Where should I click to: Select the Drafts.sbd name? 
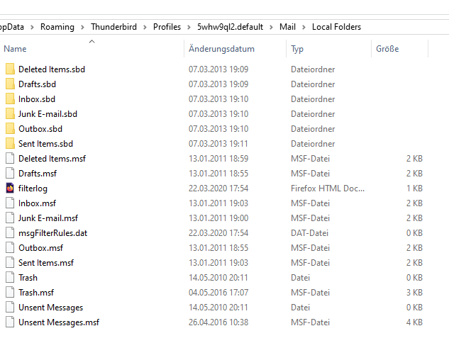click(37, 84)
